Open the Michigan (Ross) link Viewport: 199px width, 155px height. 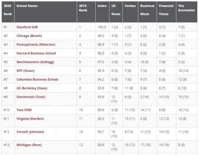point(29,145)
